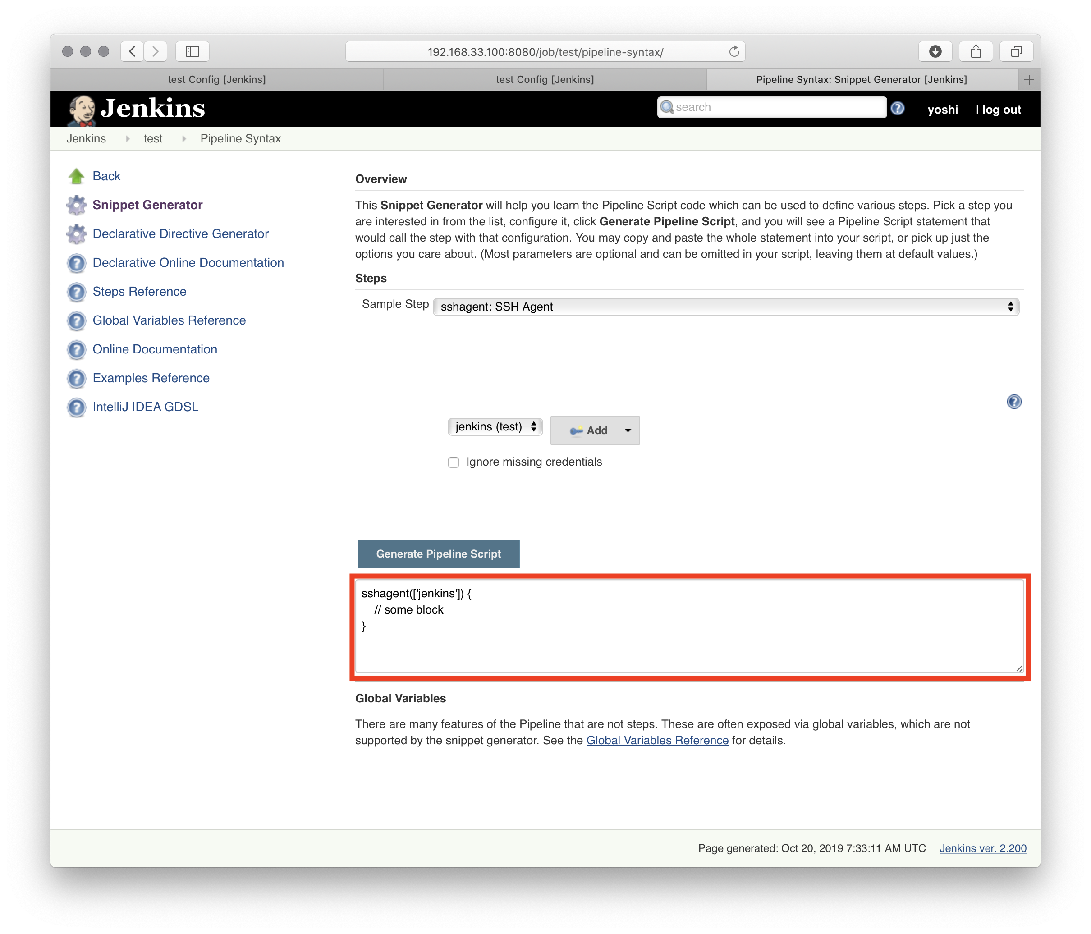Open the Online Documentation link
The height and width of the screenshot is (934, 1091).
[x=155, y=350]
